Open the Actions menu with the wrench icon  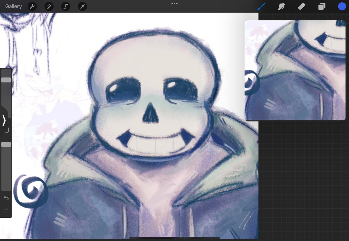click(32, 6)
